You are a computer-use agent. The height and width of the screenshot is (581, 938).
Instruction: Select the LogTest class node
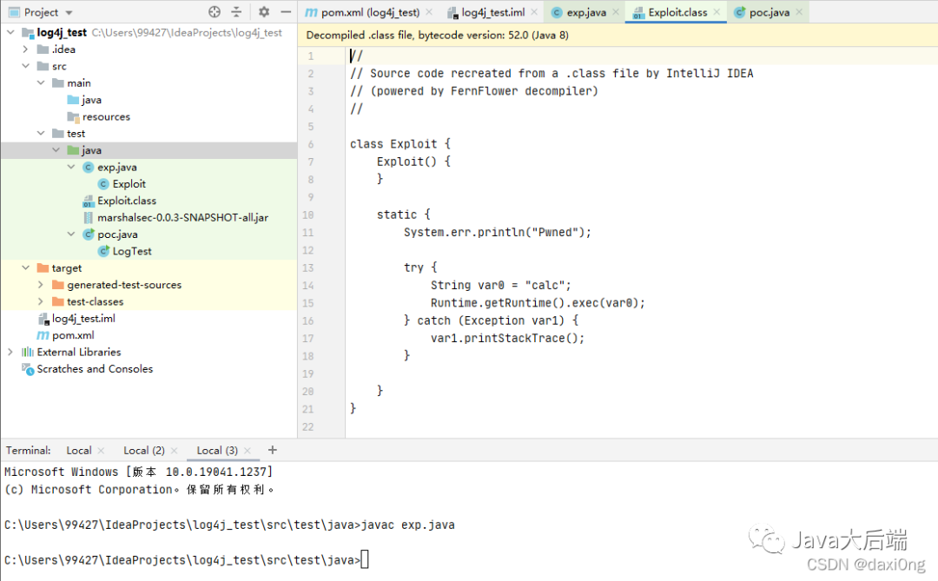[132, 251]
